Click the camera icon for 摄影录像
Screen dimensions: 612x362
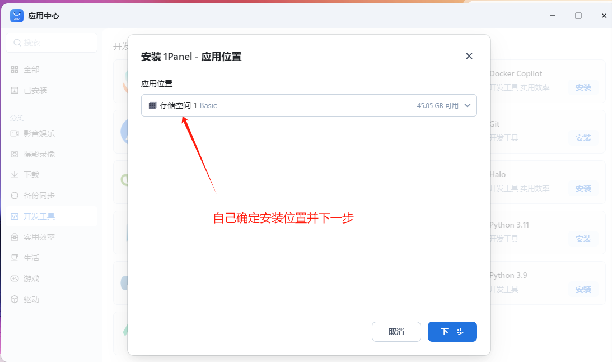coord(15,154)
